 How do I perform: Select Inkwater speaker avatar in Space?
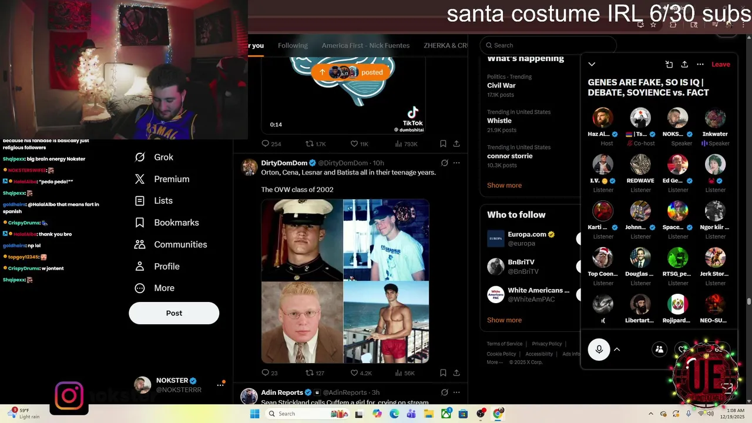pos(715,117)
